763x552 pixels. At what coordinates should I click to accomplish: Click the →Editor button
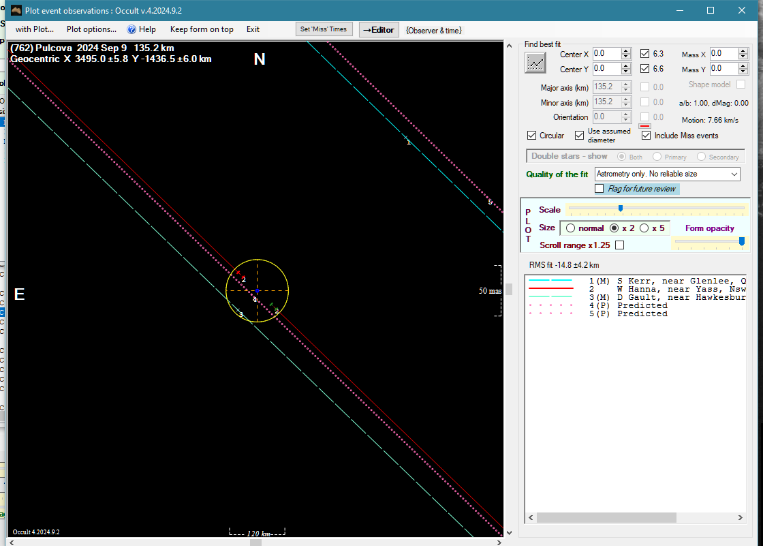pos(379,30)
